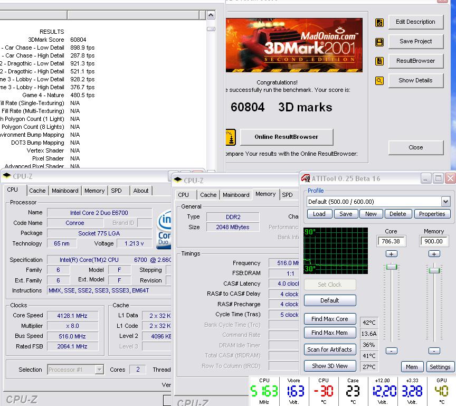Select CPU tab in front CPU-Z
456x406 pixels.
coord(184,195)
